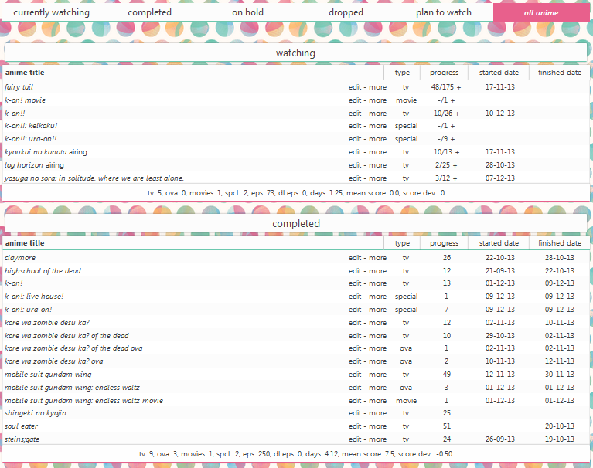The height and width of the screenshot is (468, 593).
Task: Click fairy tail progress 48/175
Action: tap(442, 87)
